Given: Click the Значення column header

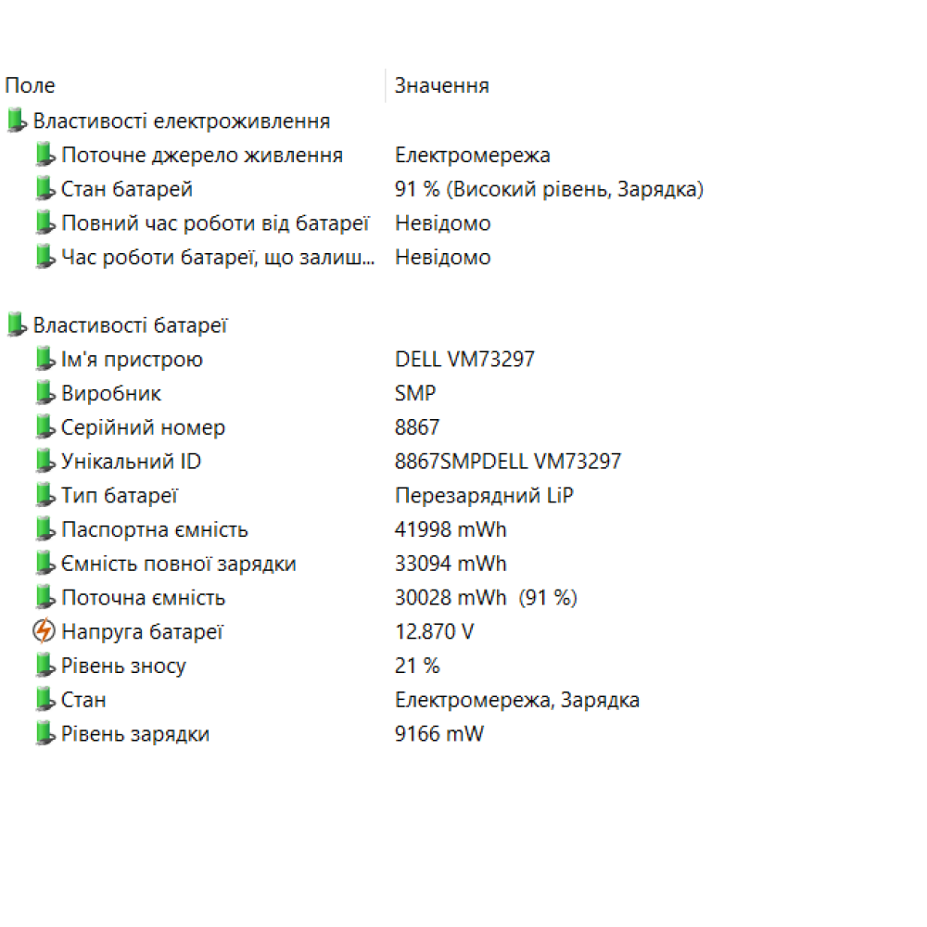Looking at the screenshot, I should (x=442, y=85).
